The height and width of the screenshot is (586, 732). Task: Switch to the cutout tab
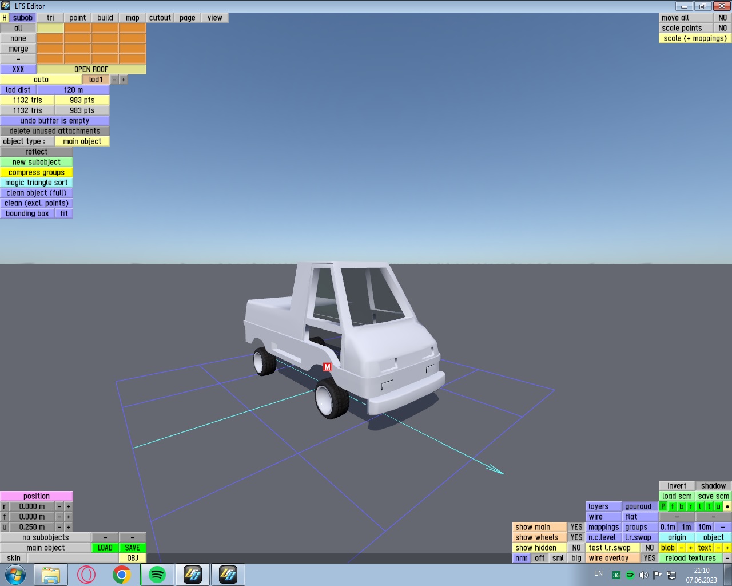[160, 18]
